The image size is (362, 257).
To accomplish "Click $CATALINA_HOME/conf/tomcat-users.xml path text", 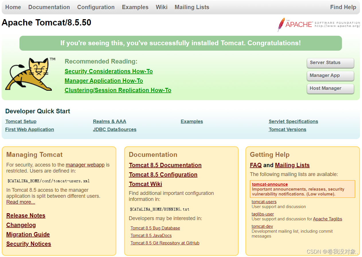I will click(x=48, y=181).
